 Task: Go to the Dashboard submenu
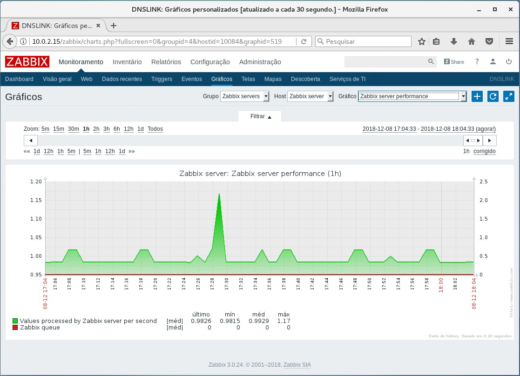[x=19, y=79]
